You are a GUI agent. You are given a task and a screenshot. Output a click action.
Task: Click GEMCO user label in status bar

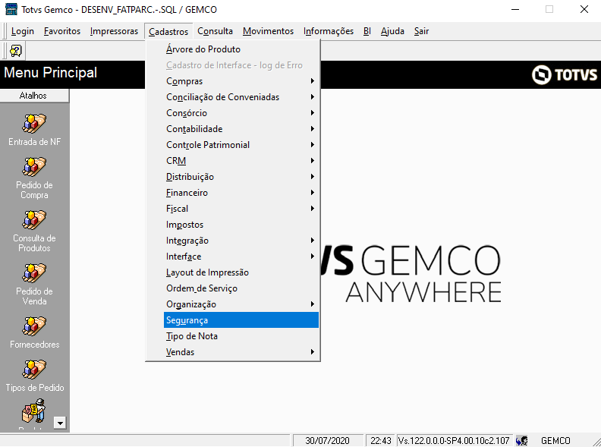pos(555,440)
